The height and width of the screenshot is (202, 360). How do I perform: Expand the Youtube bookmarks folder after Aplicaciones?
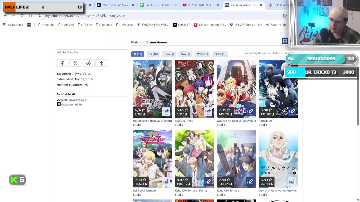[46, 25]
